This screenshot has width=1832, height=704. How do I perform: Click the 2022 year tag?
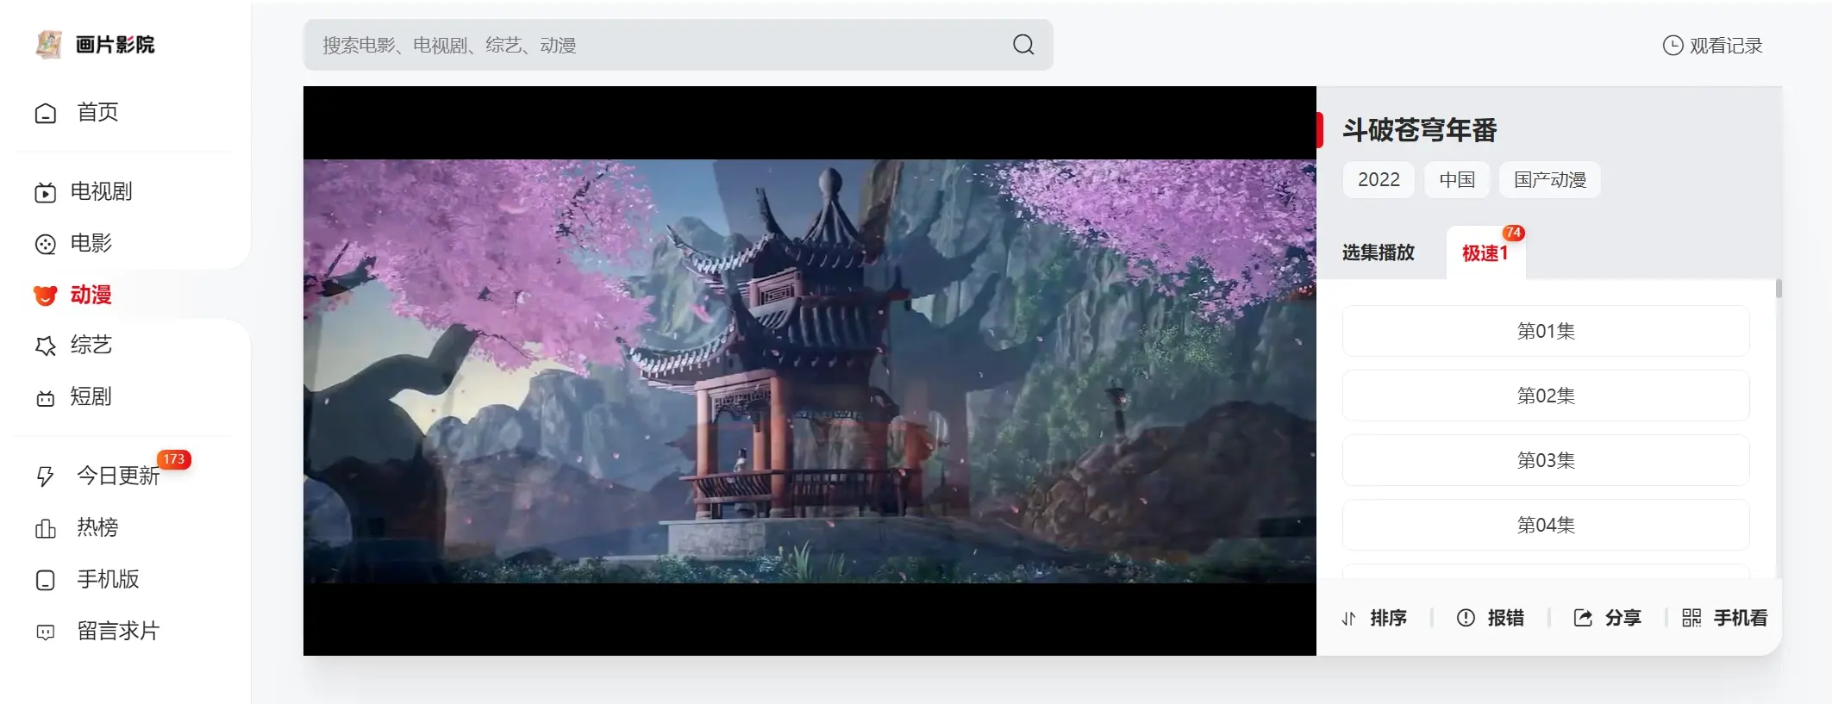[x=1379, y=179]
